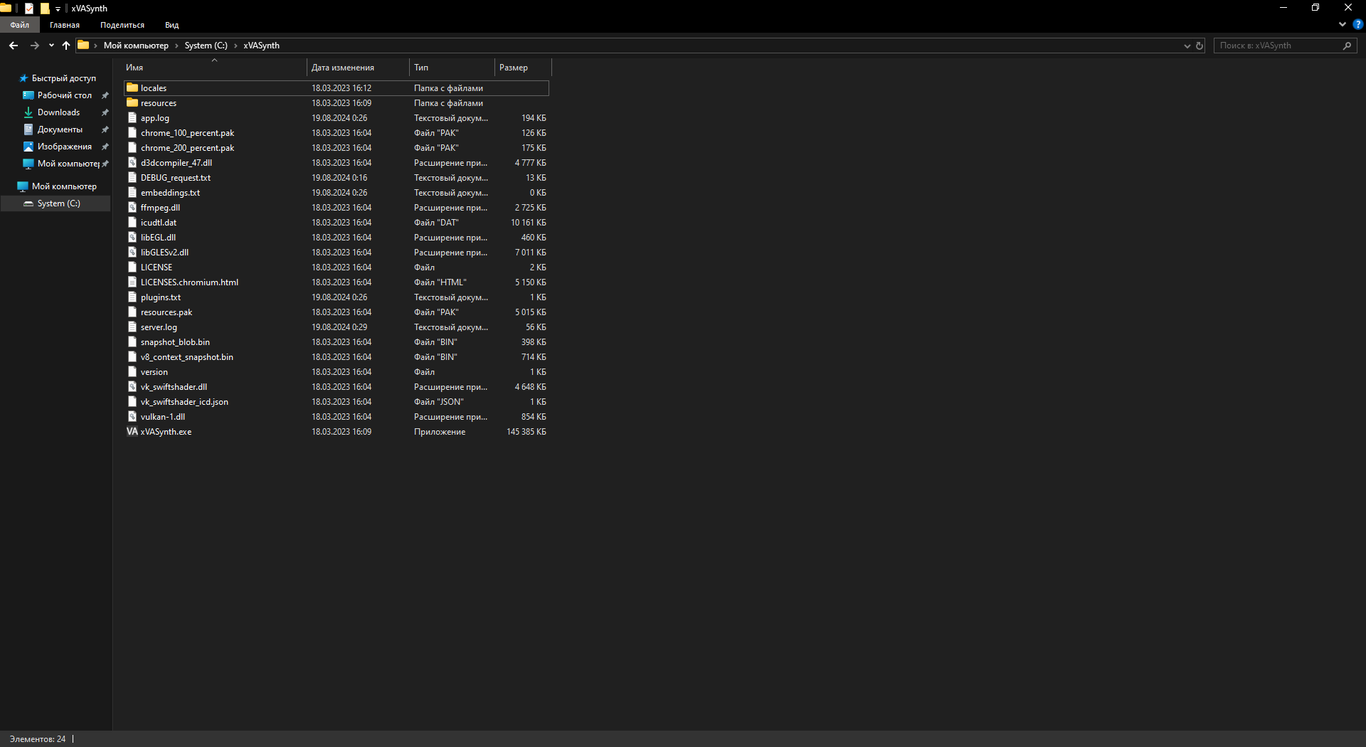Switch to the Главная ribbon tab

point(65,25)
